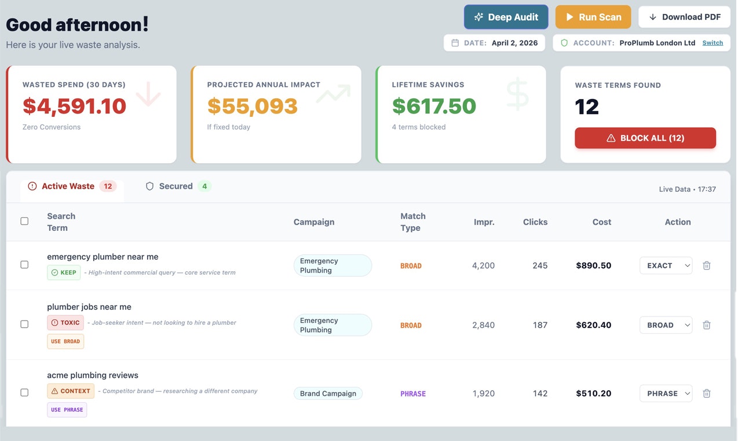Click the CONTEXT tag
The height and width of the screenshot is (441, 738).
tap(71, 391)
